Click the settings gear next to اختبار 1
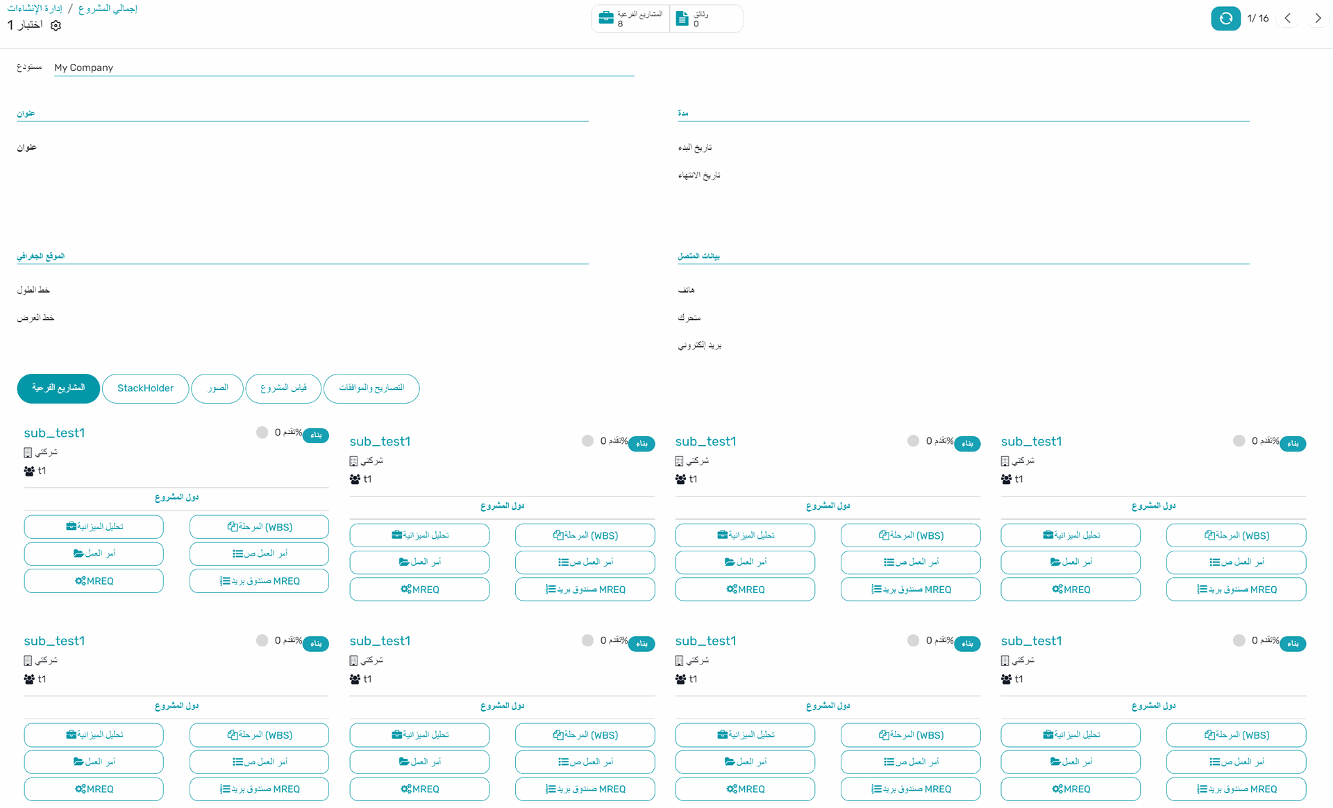This screenshot has height=808, width=1333. tap(56, 26)
